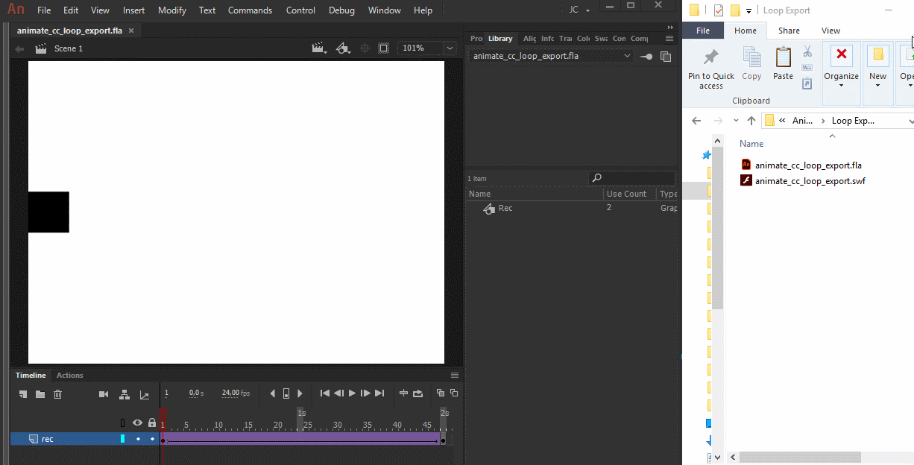Open the Commands menu

point(250,10)
